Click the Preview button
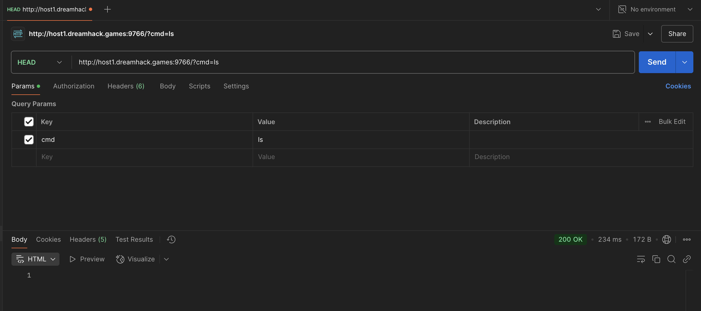 tap(87, 259)
